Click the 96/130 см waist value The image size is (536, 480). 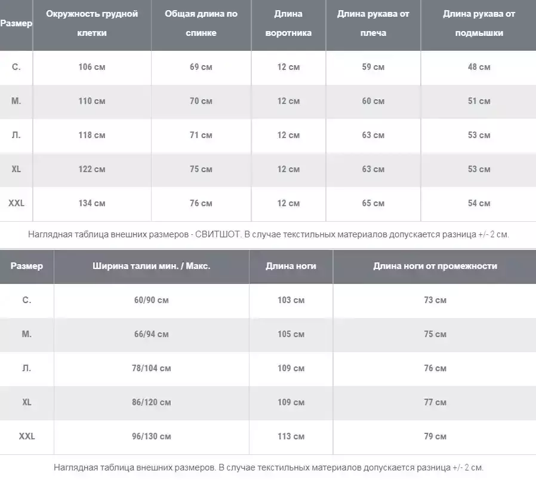coord(152,436)
